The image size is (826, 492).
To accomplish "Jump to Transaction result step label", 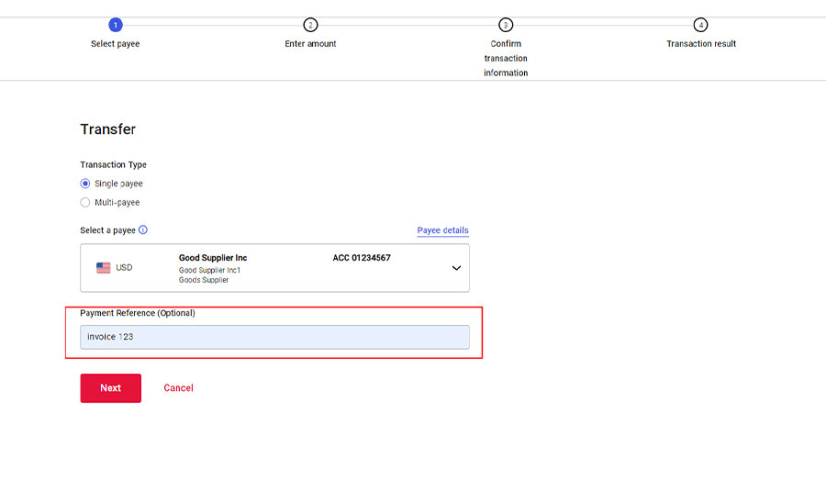I will tap(701, 44).
